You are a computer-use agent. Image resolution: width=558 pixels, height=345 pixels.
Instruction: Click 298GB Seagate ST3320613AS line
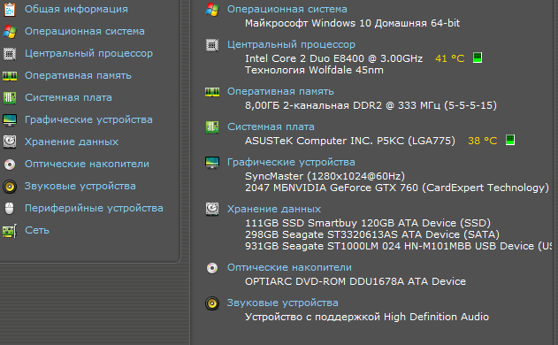(x=372, y=234)
